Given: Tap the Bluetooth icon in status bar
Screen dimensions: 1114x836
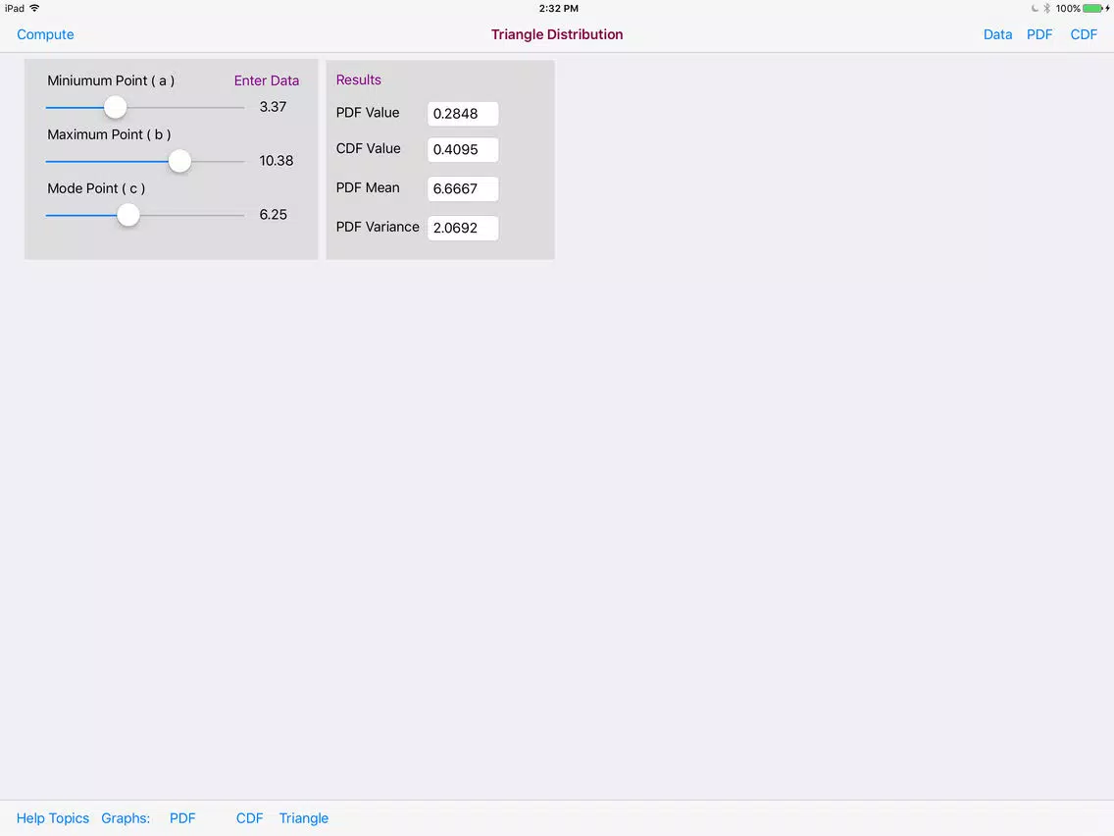Looking at the screenshot, I should pyautogui.click(x=1046, y=9).
